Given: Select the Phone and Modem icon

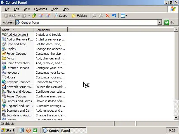Looking at the screenshot, I should [x=4, y=92].
